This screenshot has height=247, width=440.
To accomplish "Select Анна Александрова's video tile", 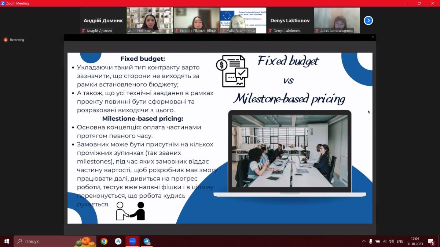I will click(x=337, y=20).
